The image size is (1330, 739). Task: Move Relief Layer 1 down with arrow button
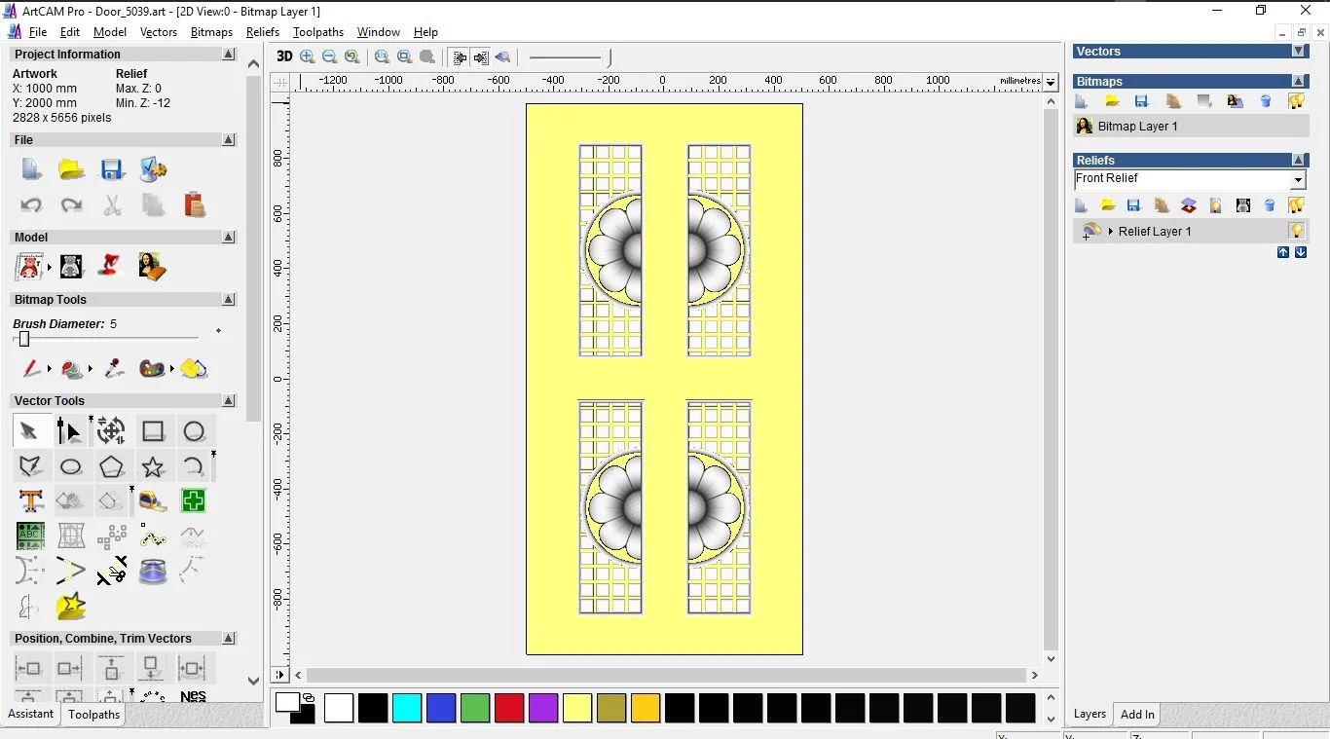[1300, 252]
